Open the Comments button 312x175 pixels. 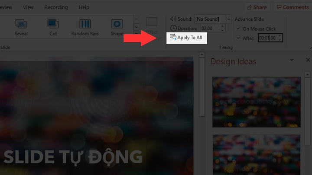(293, 7)
